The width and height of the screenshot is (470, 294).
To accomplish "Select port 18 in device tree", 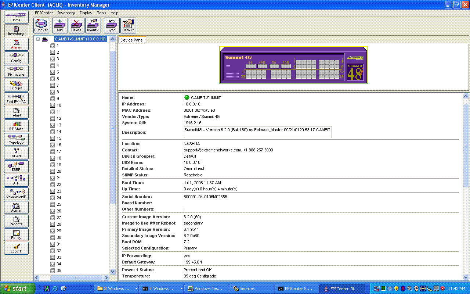I will (59, 158).
